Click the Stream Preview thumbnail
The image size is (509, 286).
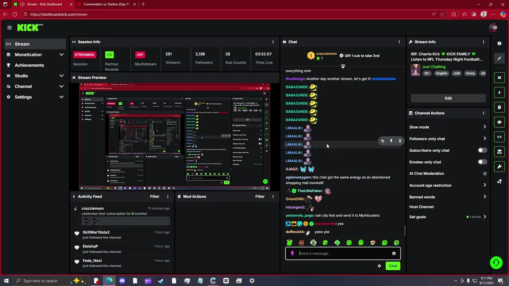(x=175, y=136)
